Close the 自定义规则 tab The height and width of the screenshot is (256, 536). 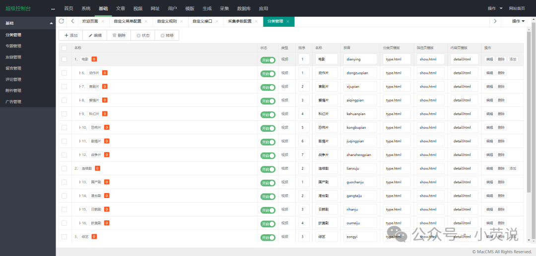pos(181,21)
